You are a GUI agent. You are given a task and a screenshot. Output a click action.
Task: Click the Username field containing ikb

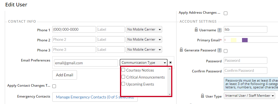coord(245,29)
